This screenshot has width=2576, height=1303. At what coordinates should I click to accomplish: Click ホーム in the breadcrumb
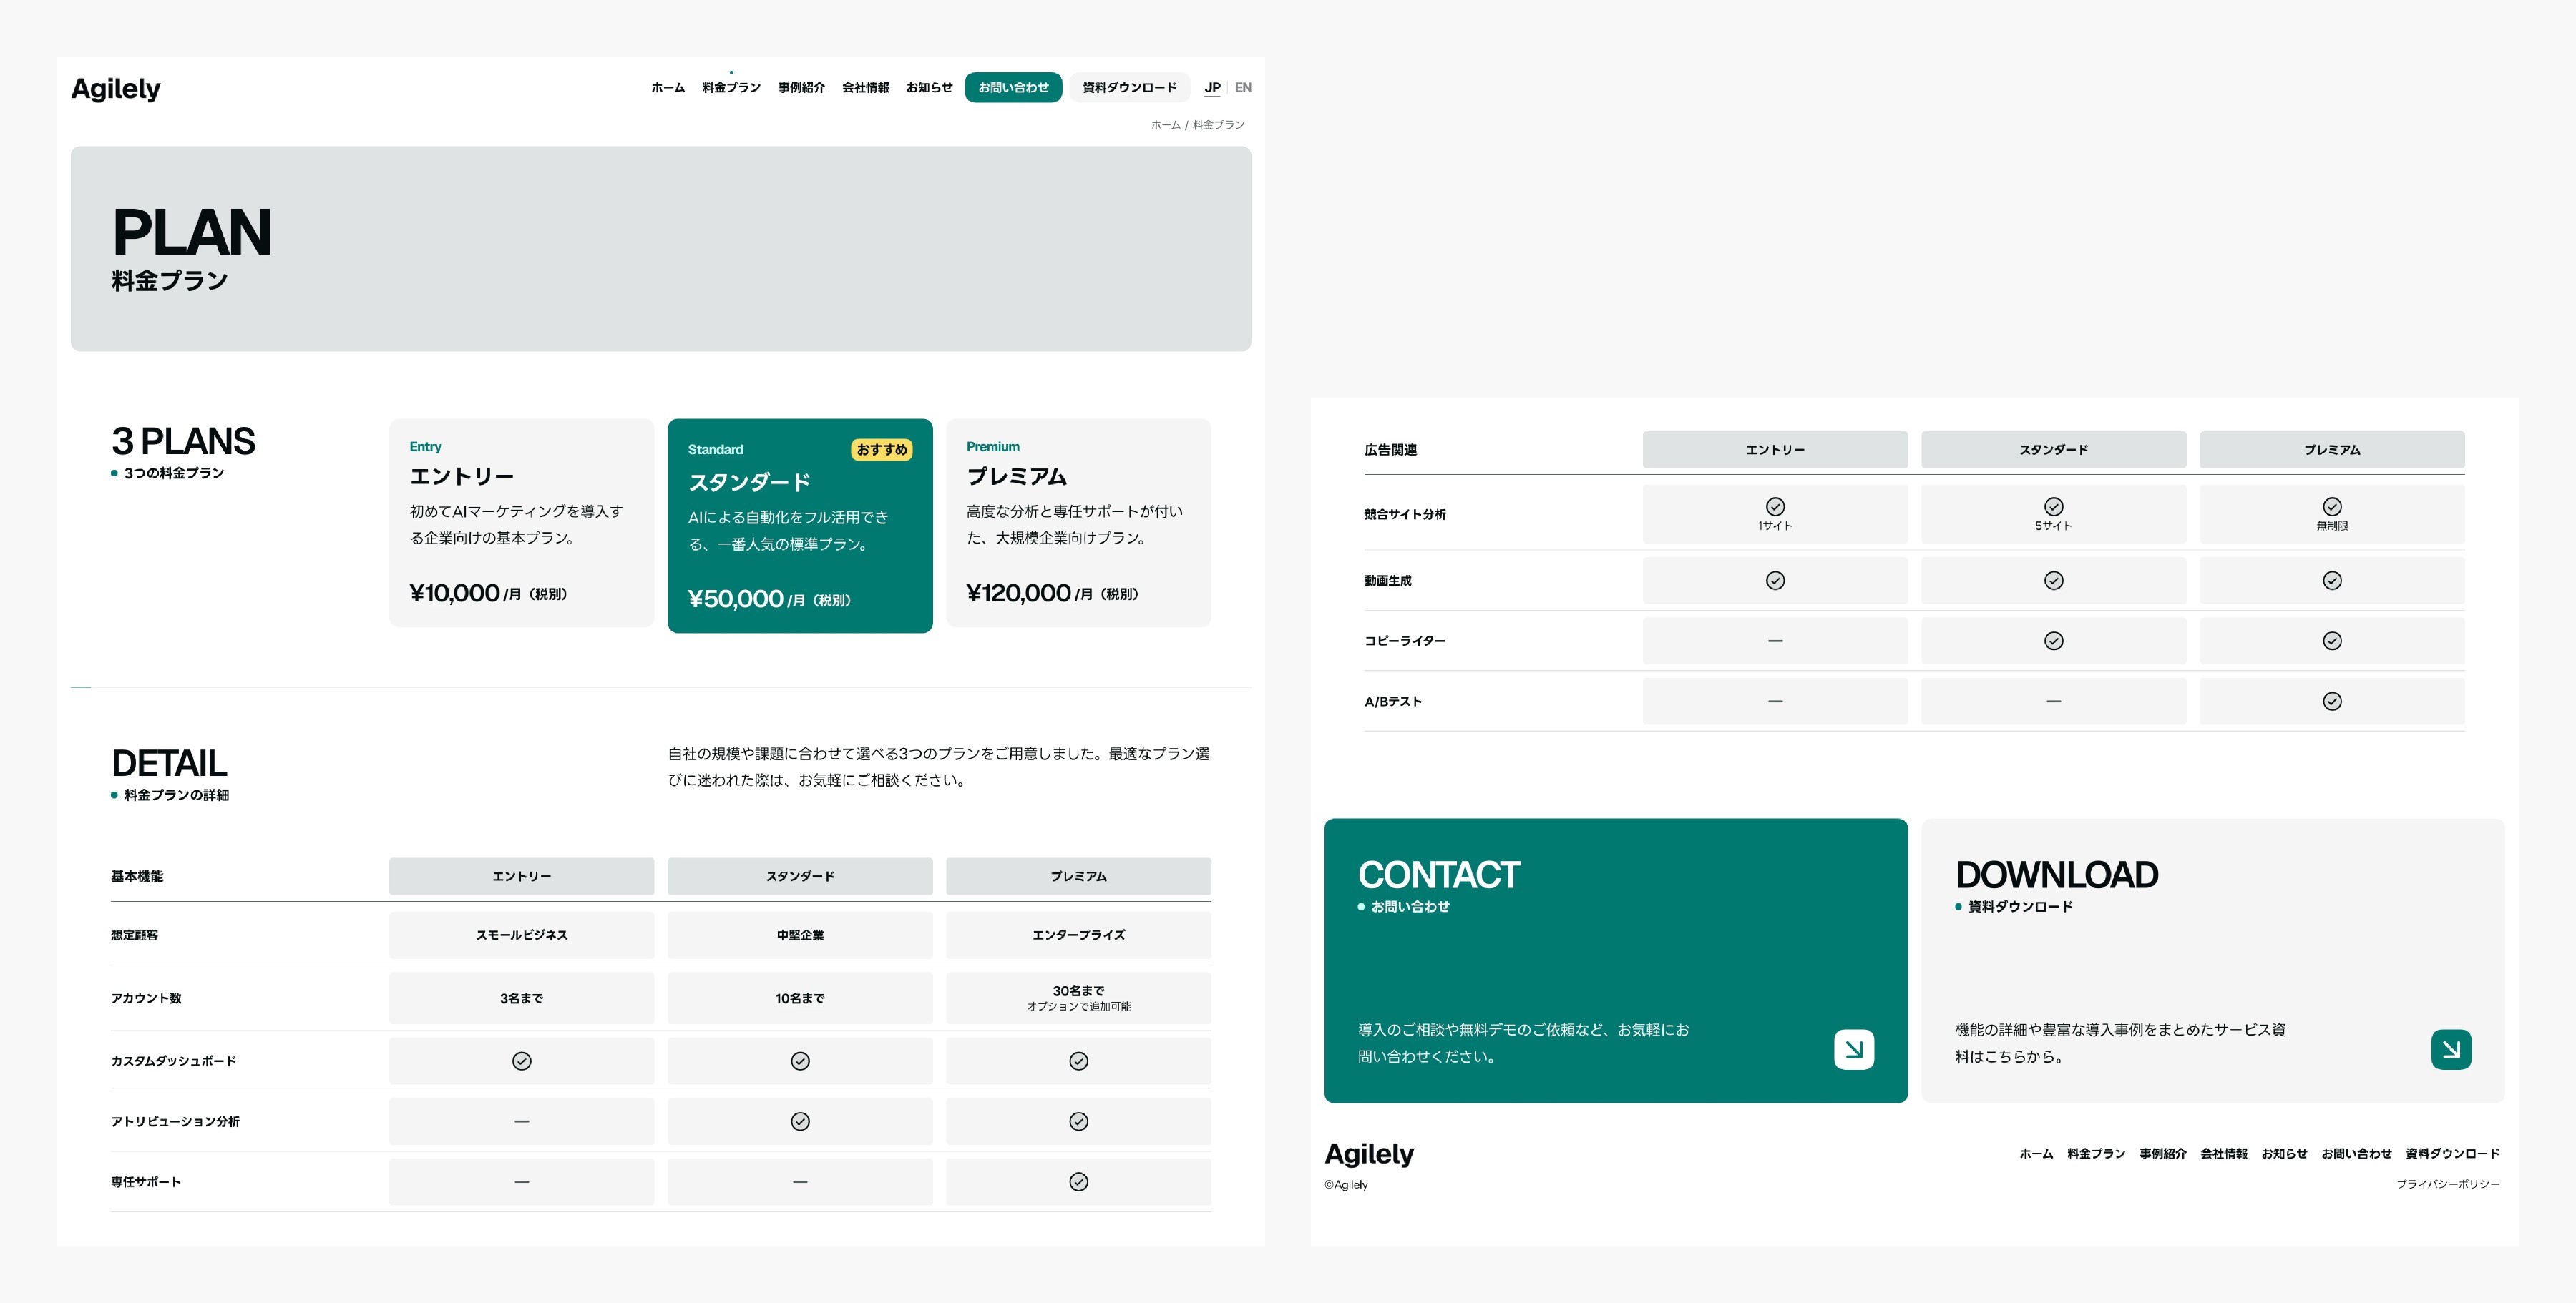pos(1165,125)
